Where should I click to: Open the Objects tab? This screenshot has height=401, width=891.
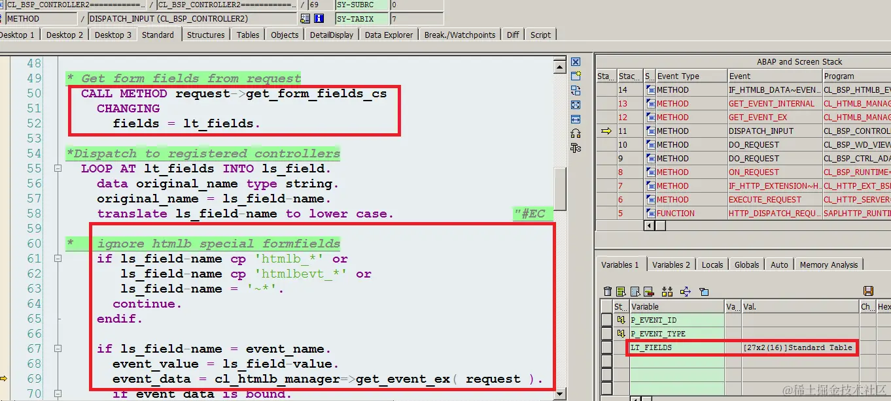285,35
